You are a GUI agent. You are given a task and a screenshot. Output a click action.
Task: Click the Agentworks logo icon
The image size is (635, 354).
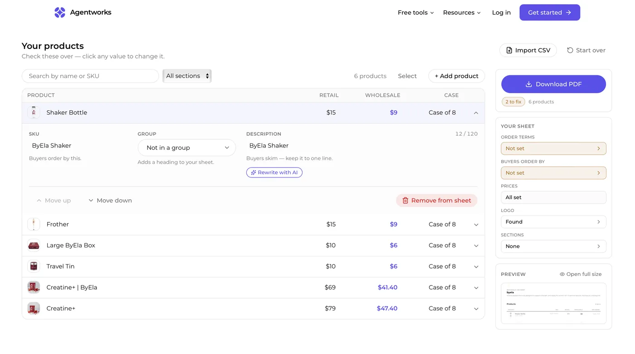pos(60,13)
